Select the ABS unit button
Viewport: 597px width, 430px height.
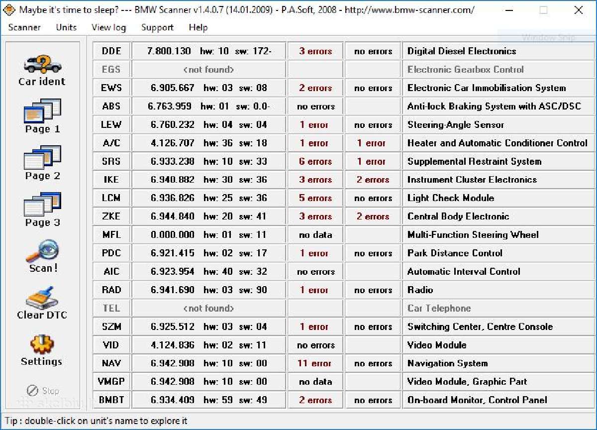111,107
